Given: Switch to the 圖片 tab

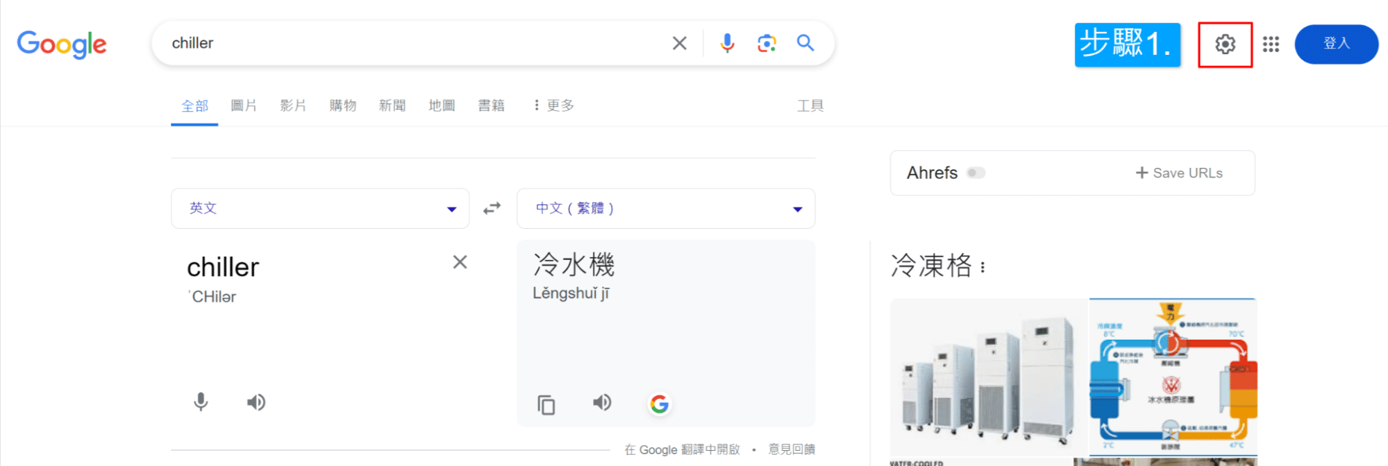Looking at the screenshot, I should 244,105.
